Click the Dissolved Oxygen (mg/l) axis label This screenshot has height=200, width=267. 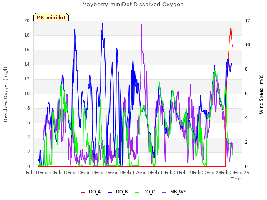tap(5, 95)
